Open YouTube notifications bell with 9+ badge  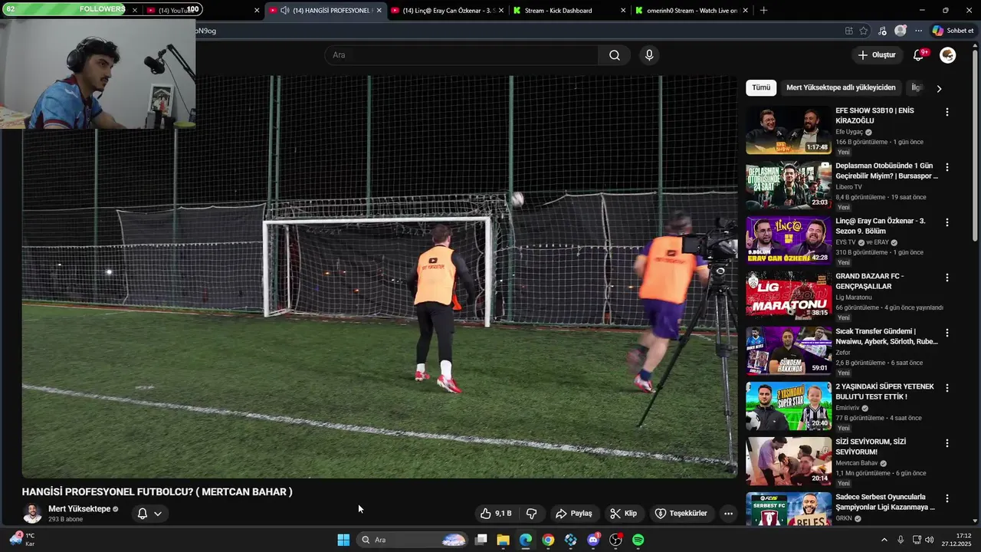click(x=919, y=55)
